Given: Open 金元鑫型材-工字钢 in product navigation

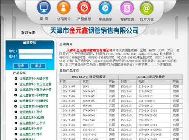Looking at the screenshot, I should [33, 123].
